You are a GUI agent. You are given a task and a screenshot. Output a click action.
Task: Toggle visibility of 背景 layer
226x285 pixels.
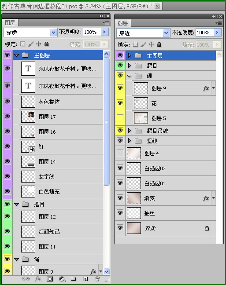click(x=120, y=227)
